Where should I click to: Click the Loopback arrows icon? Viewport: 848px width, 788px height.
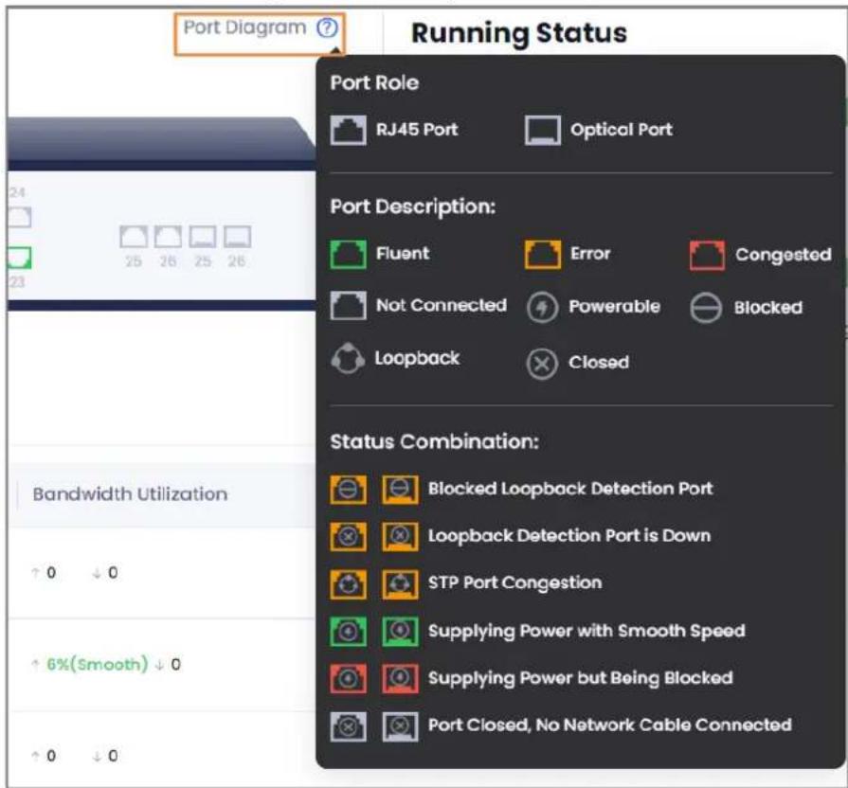(x=348, y=358)
